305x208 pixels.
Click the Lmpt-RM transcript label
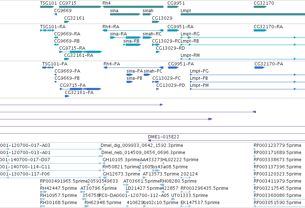(190, 55)
